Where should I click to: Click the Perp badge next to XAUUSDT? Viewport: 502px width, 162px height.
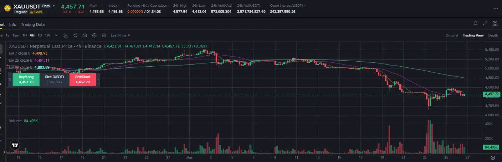click(x=46, y=6)
